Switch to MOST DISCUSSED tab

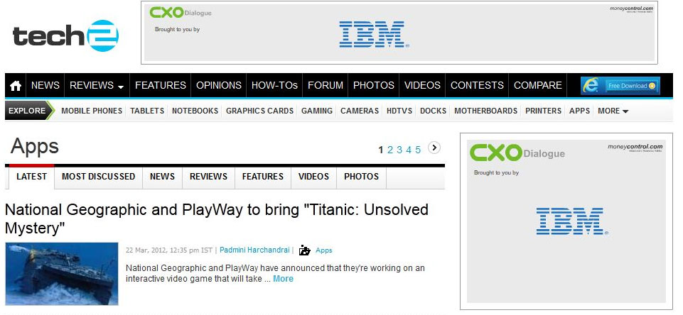[99, 177]
